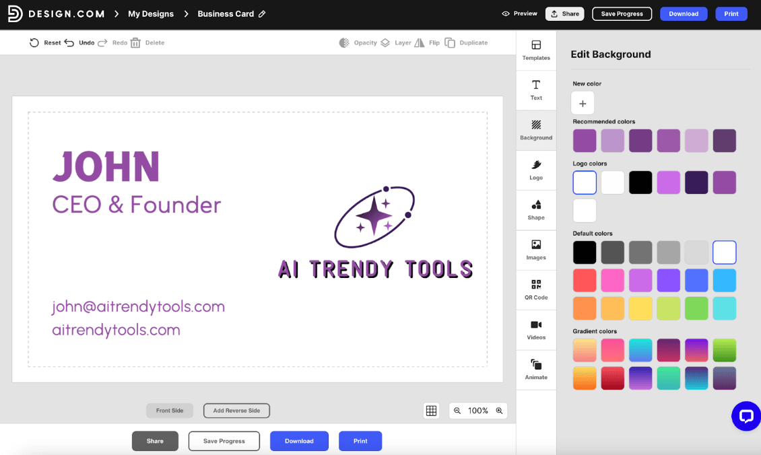
Task: Open the Shape tool panel
Action: 536,209
